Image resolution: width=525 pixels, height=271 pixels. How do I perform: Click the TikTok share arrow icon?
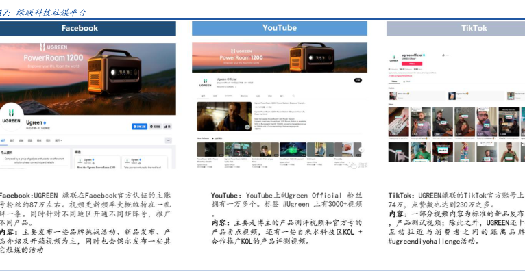(x=443, y=55)
